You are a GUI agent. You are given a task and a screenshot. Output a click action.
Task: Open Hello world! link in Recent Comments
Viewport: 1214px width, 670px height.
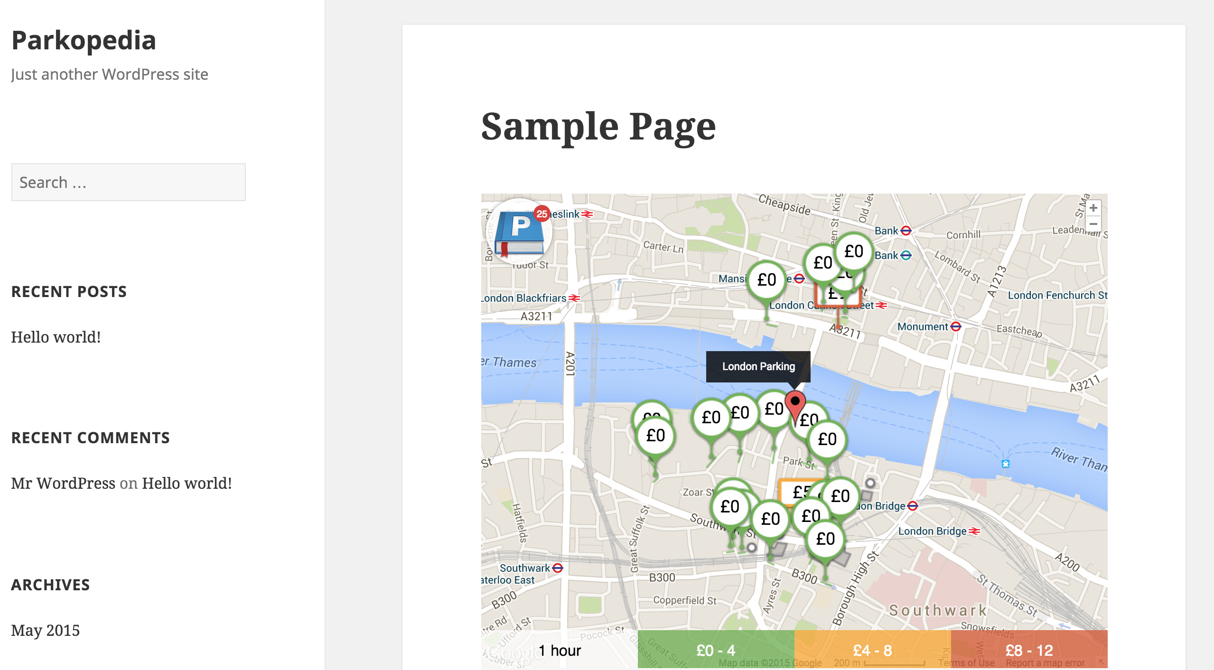pos(187,483)
